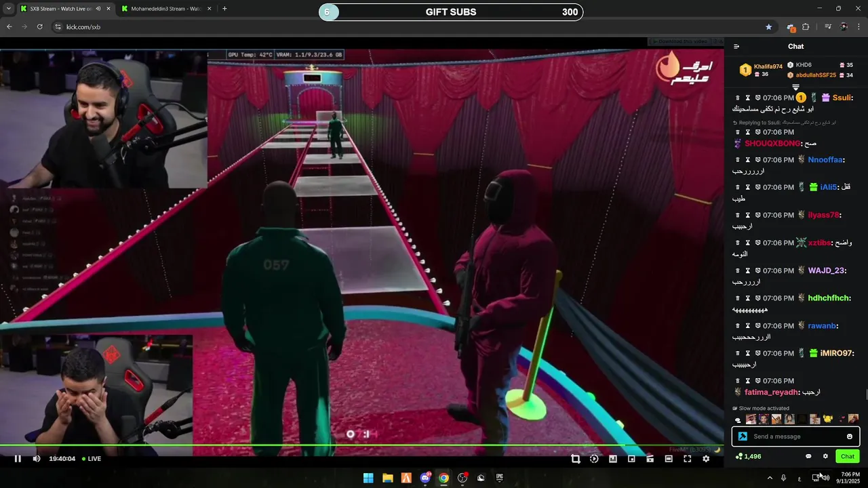Open chat settings gear icon
This screenshot has height=488, width=868.
[x=825, y=456]
